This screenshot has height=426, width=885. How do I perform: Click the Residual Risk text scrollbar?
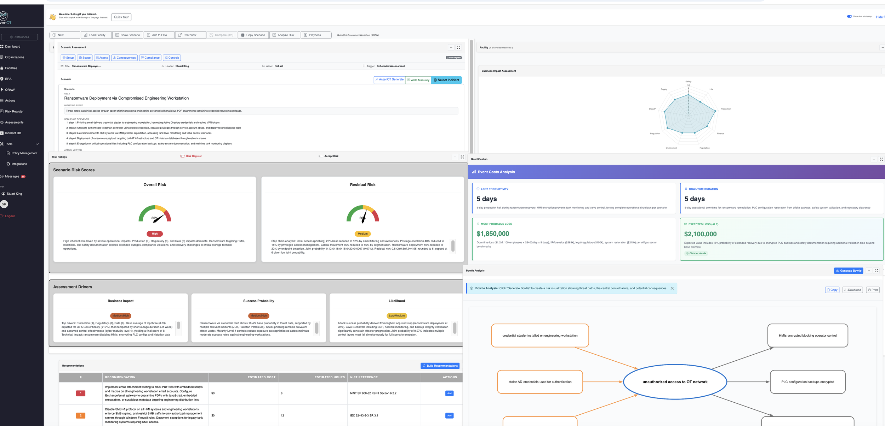click(x=453, y=245)
